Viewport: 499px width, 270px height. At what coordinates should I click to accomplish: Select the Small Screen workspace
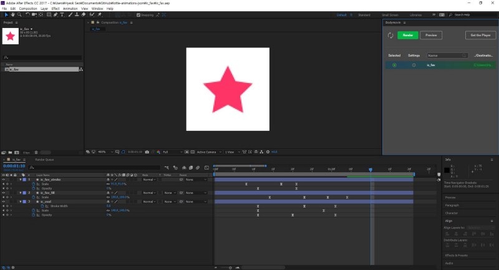coord(390,15)
